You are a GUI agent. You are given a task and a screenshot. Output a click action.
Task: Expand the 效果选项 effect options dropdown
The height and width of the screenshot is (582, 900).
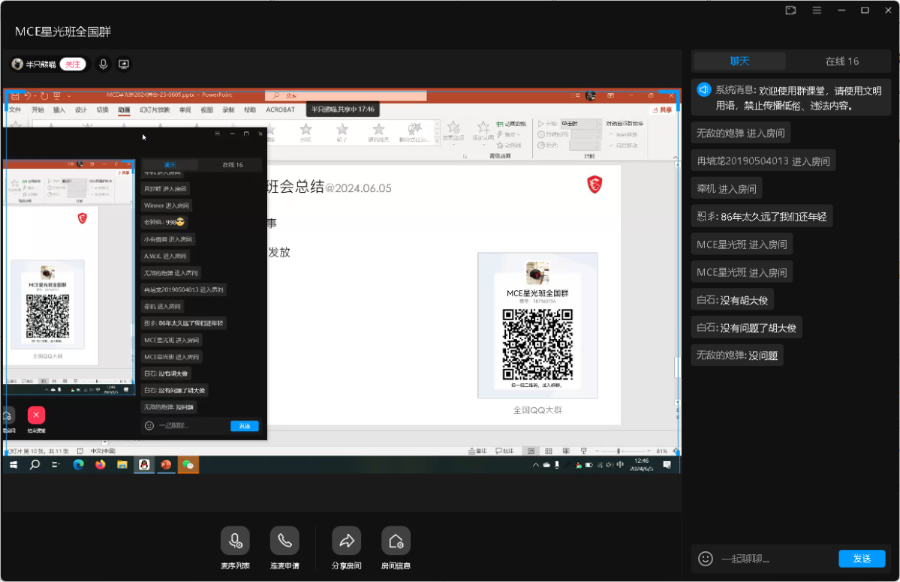click(453, 133)
